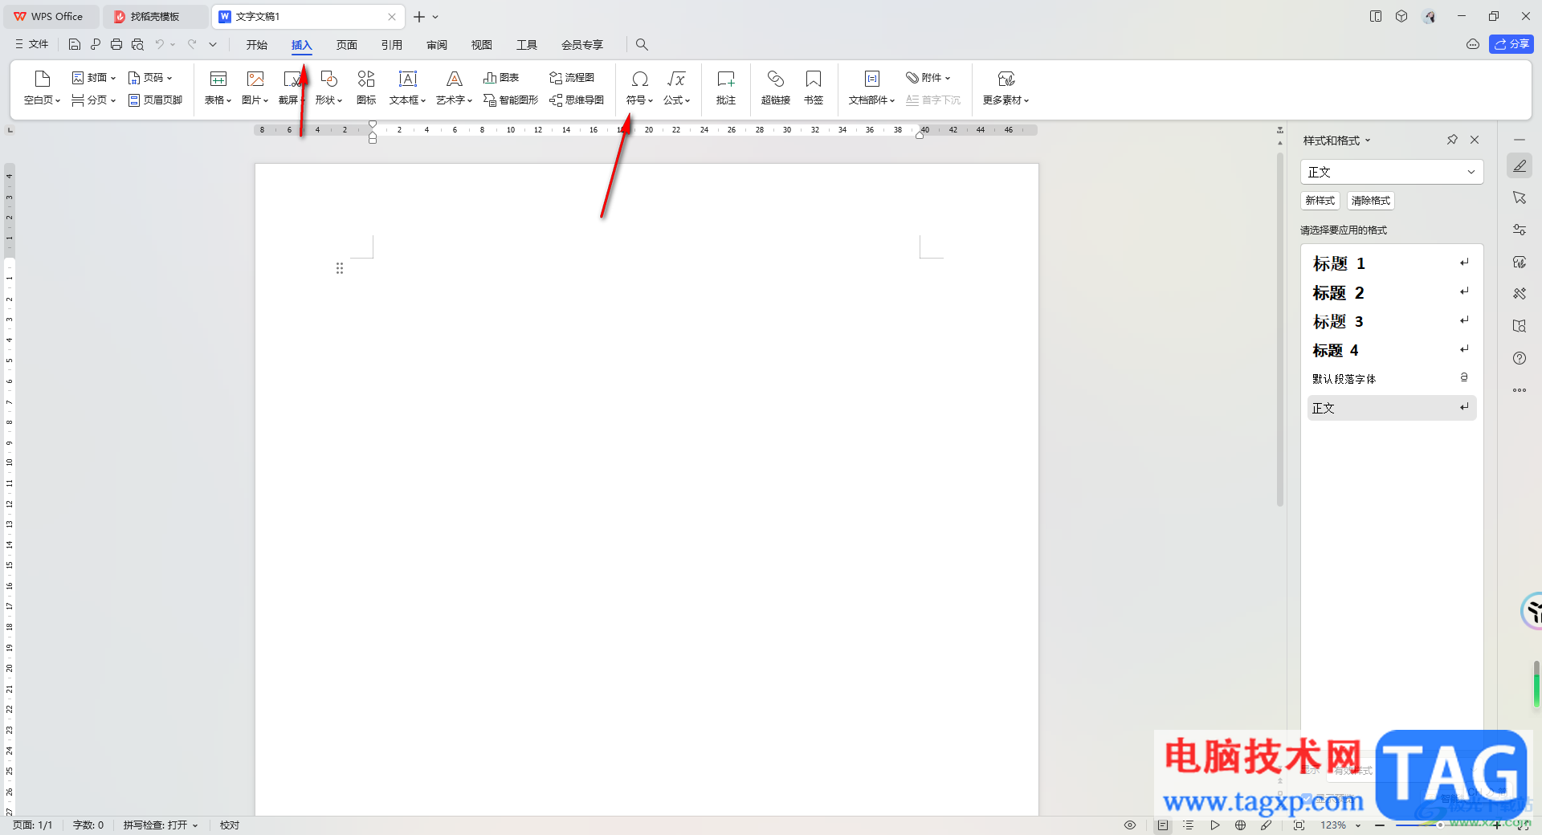
Task: Click the search magnifier icon in ribbon bar
Action: [x=642, y=45]
